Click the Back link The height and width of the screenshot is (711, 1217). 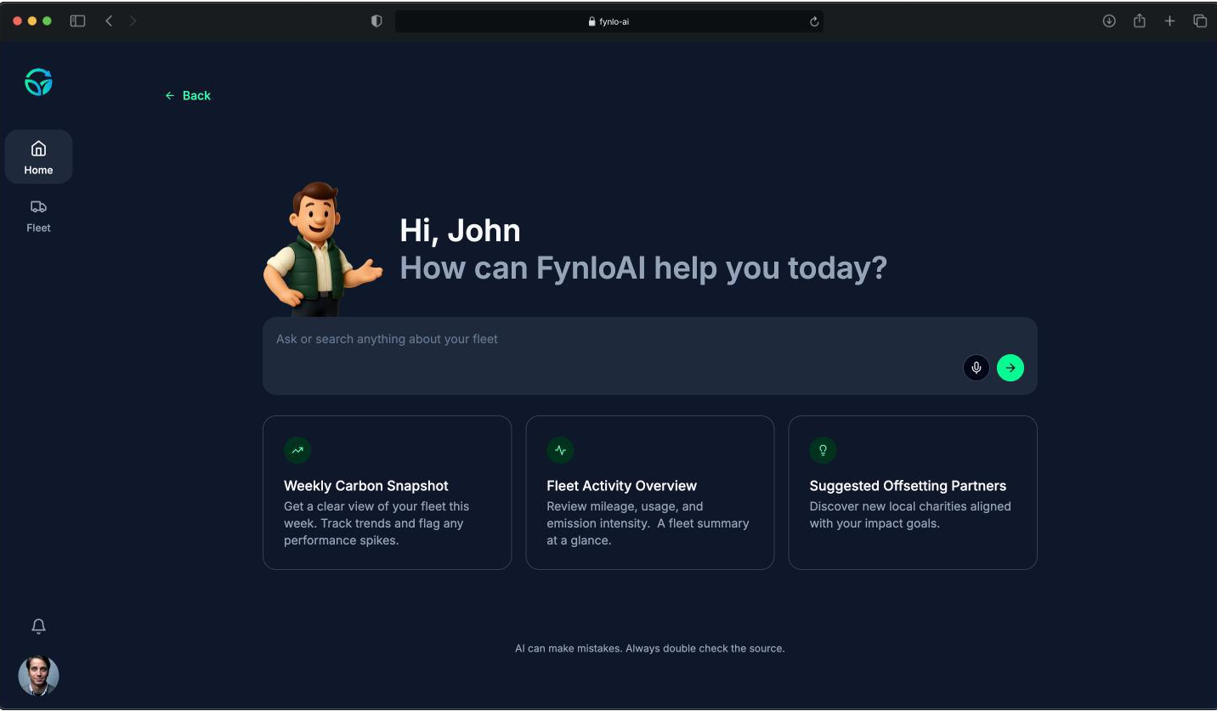point(188,96)
